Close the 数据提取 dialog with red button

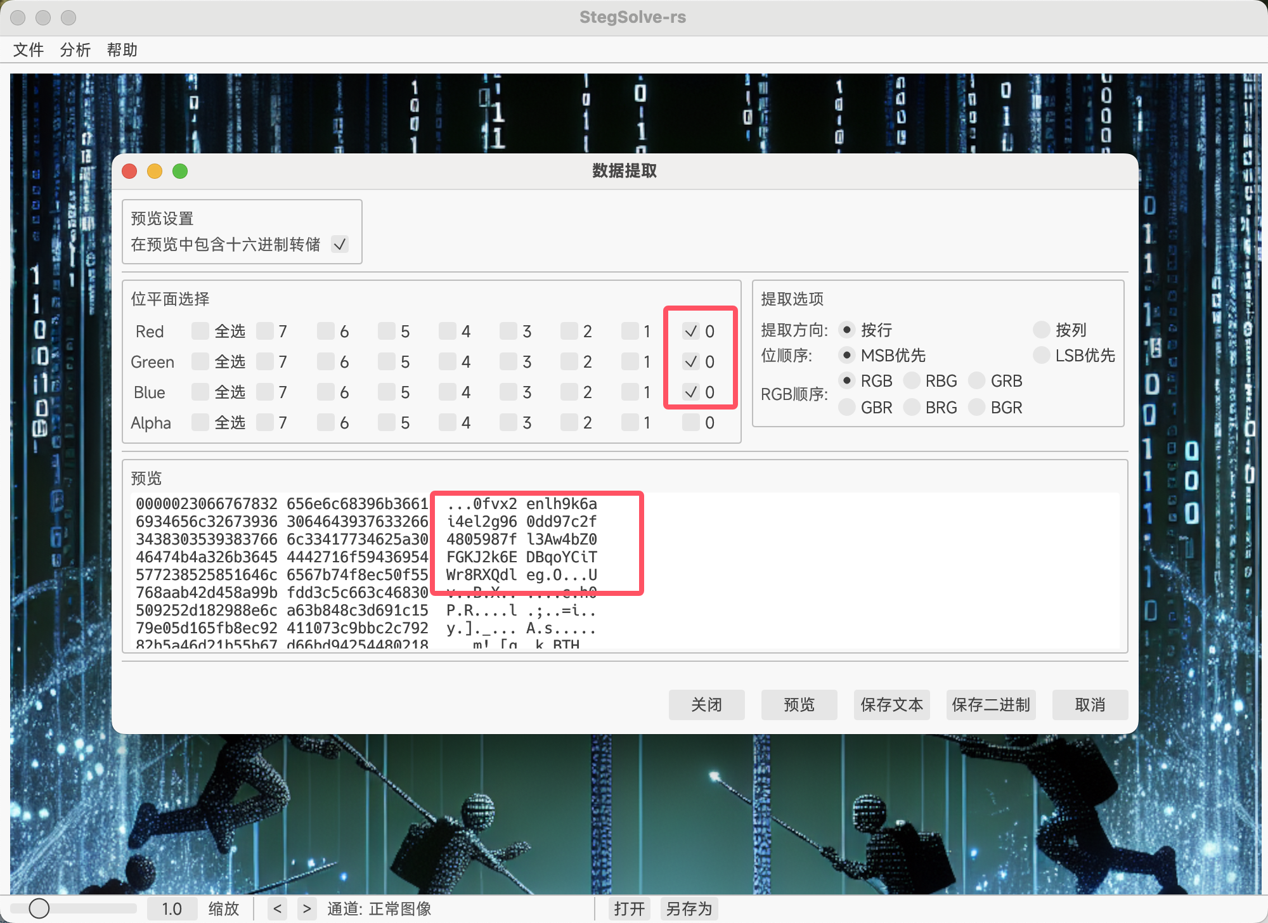click(x=129, y=171)
